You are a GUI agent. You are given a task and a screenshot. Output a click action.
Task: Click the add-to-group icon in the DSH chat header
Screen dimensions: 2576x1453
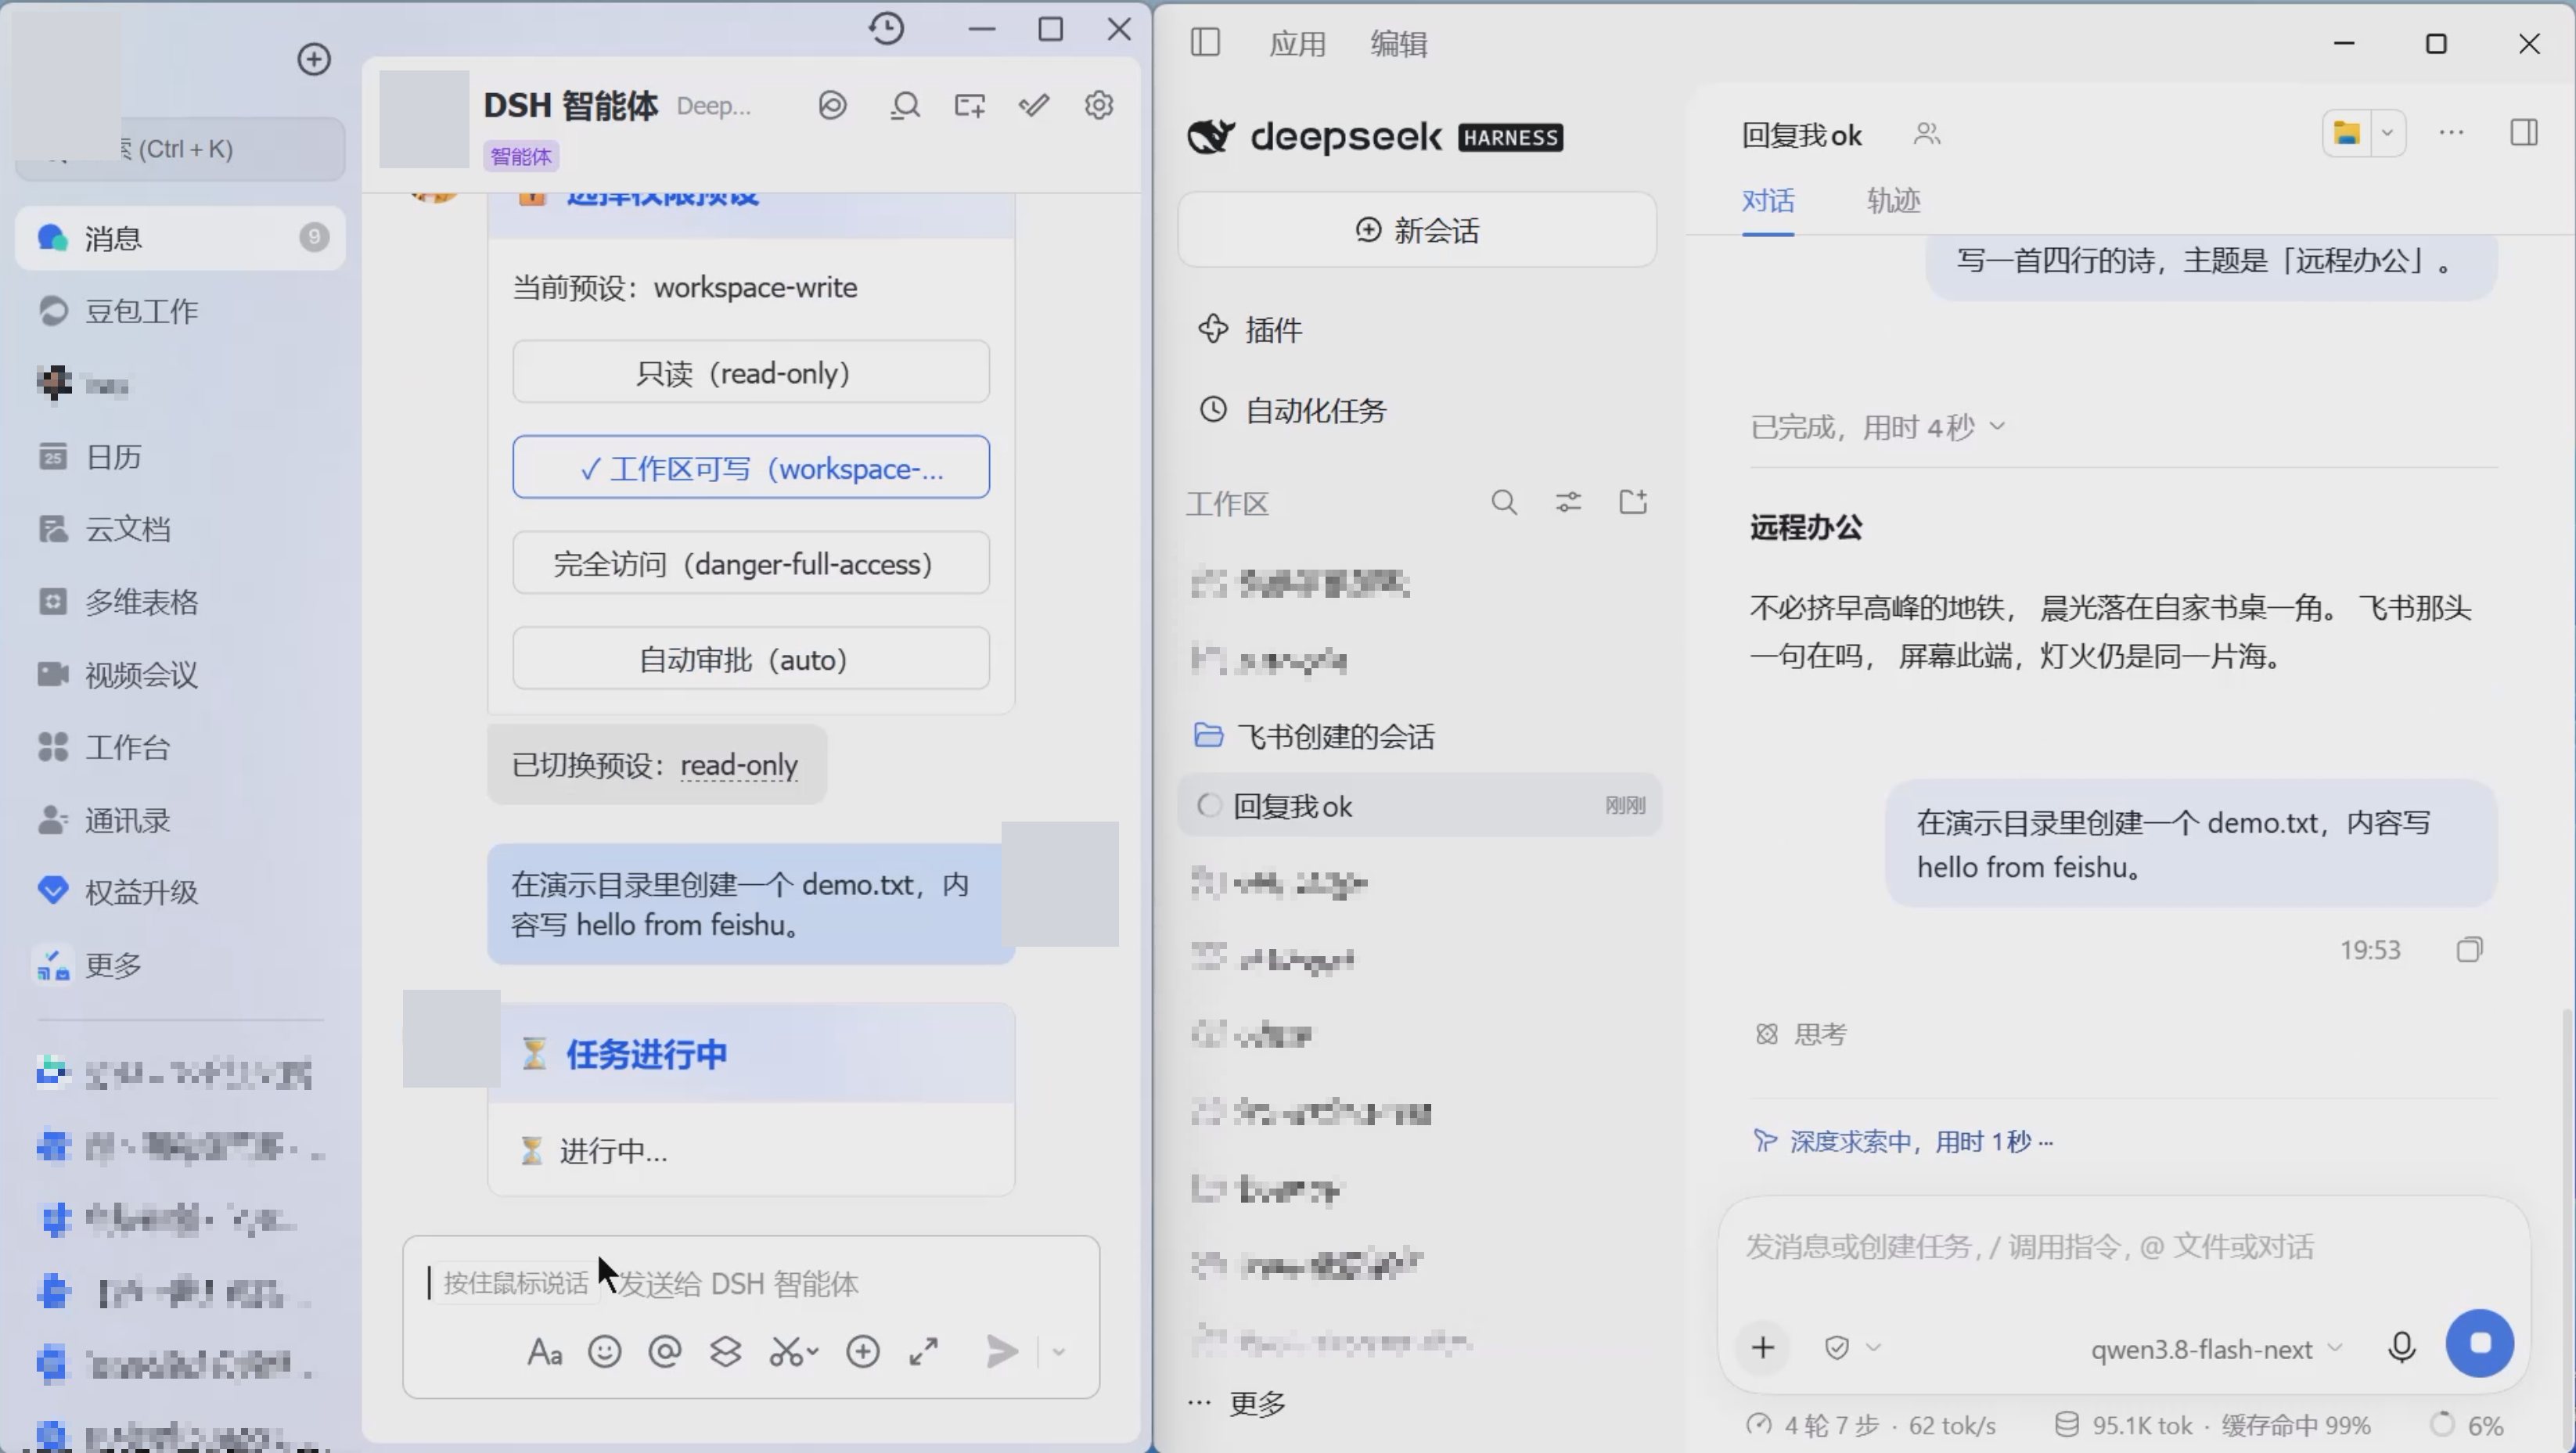[969, 105]
